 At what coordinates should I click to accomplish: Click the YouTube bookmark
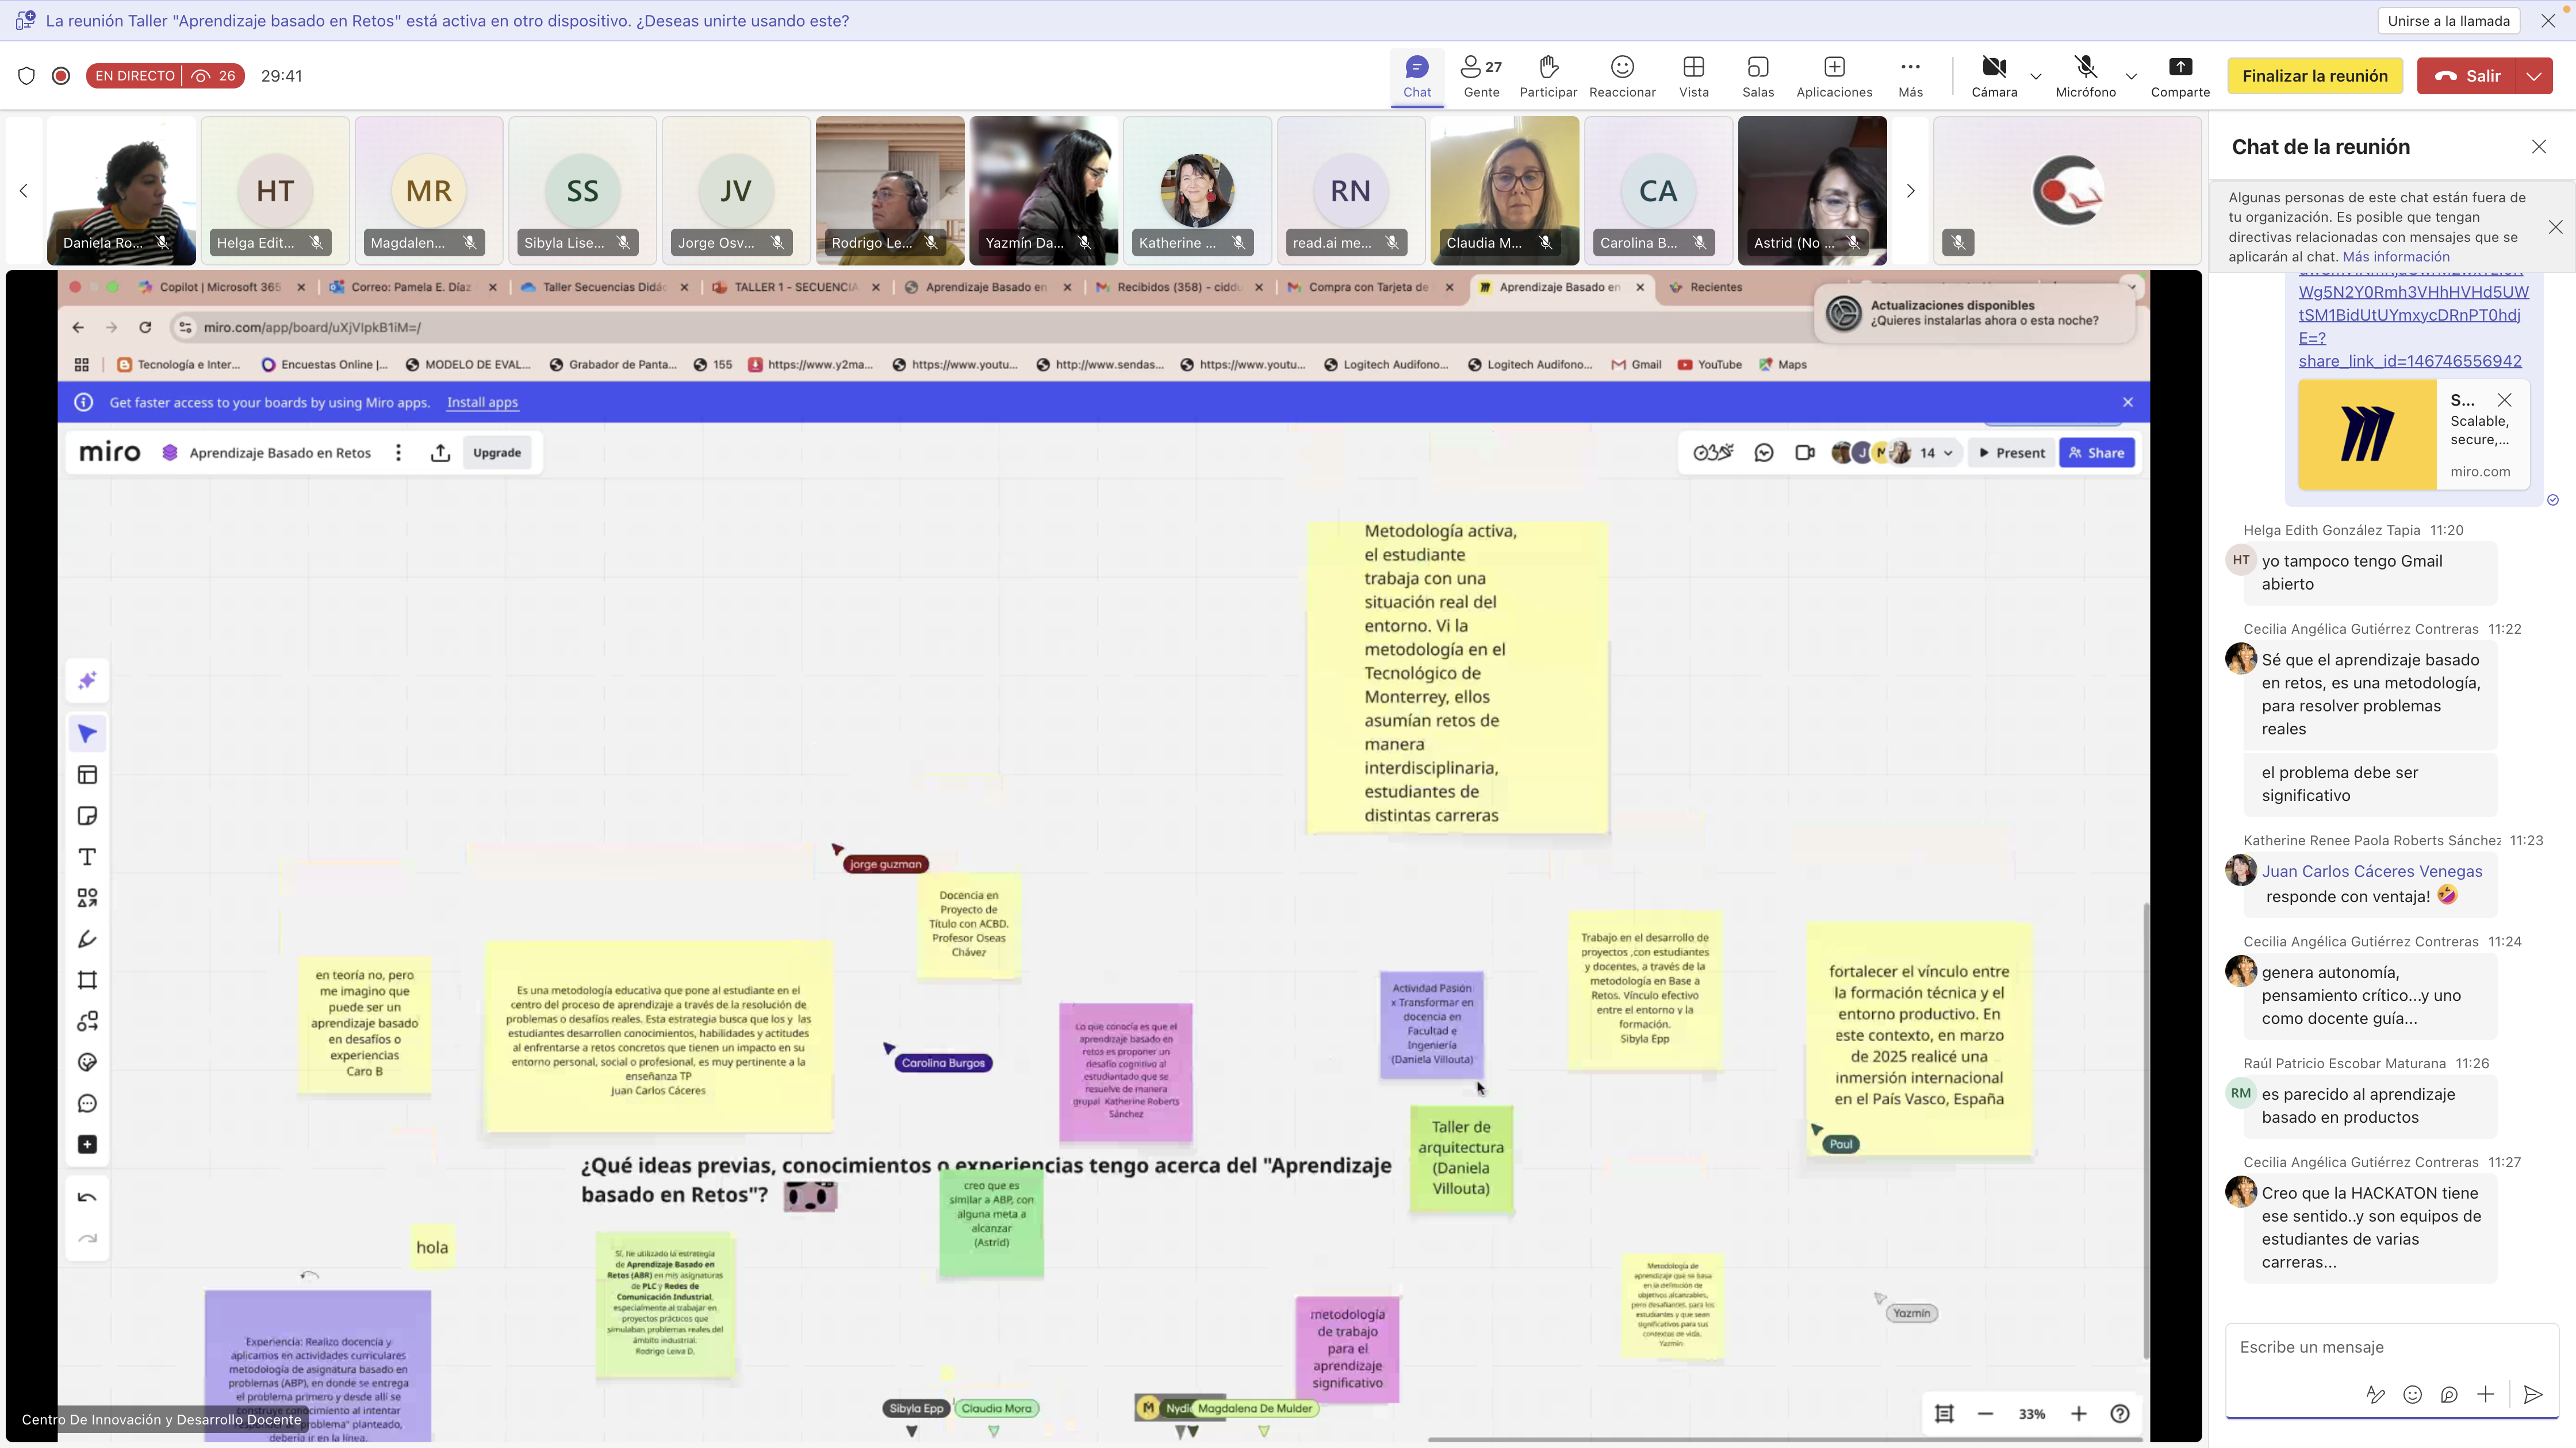click(1709, 365)
